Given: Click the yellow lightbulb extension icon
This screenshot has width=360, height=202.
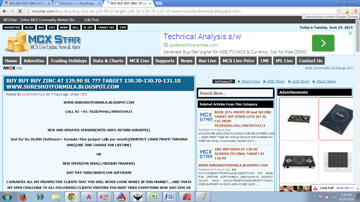Looking at the screenshot, I should click(347, 11).
